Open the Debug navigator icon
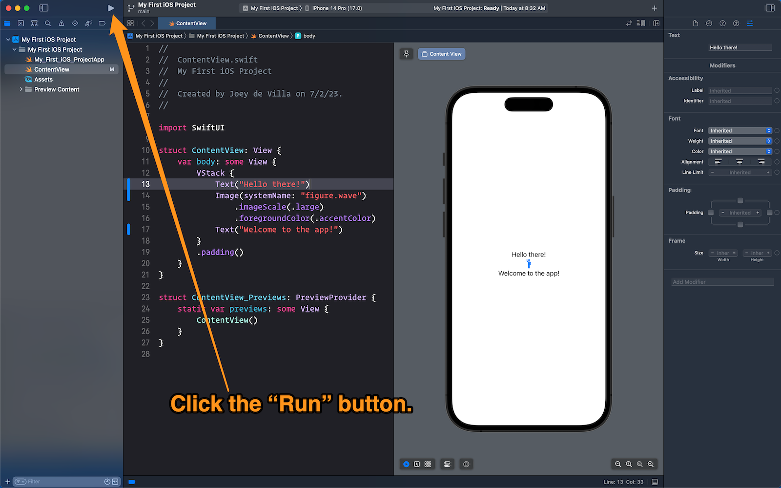The image size is (781, 488). (x=88, y=23)
